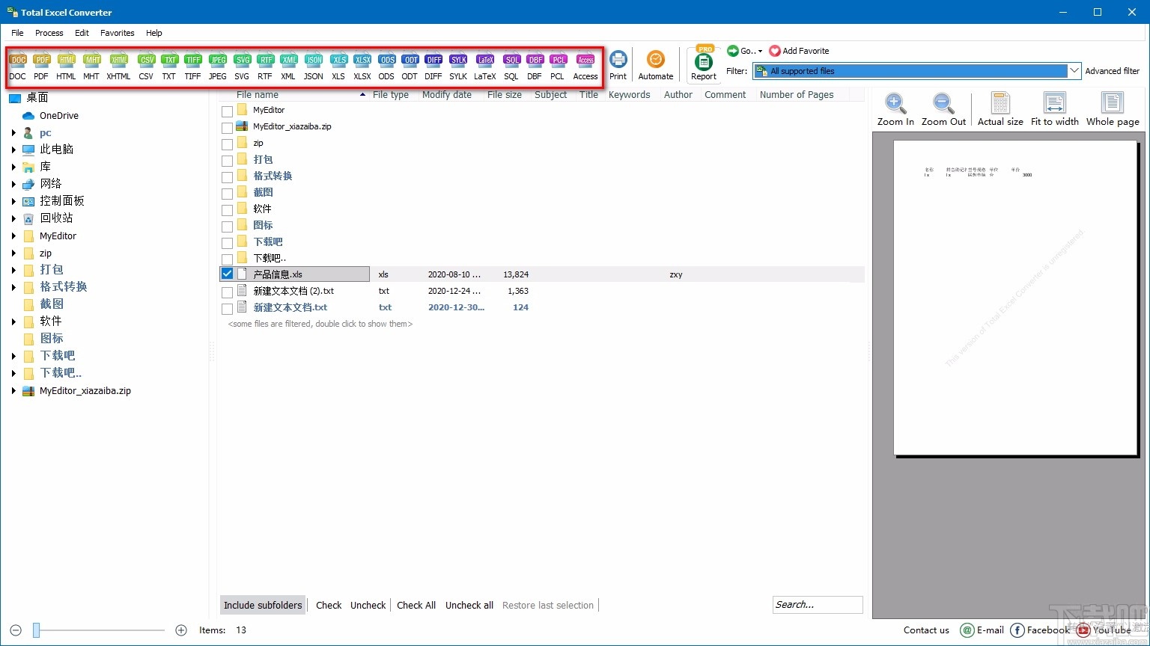1150x646 pixels.
Task: Convert to DOC format
Action: pyautogui.click(x=18, y=66)
